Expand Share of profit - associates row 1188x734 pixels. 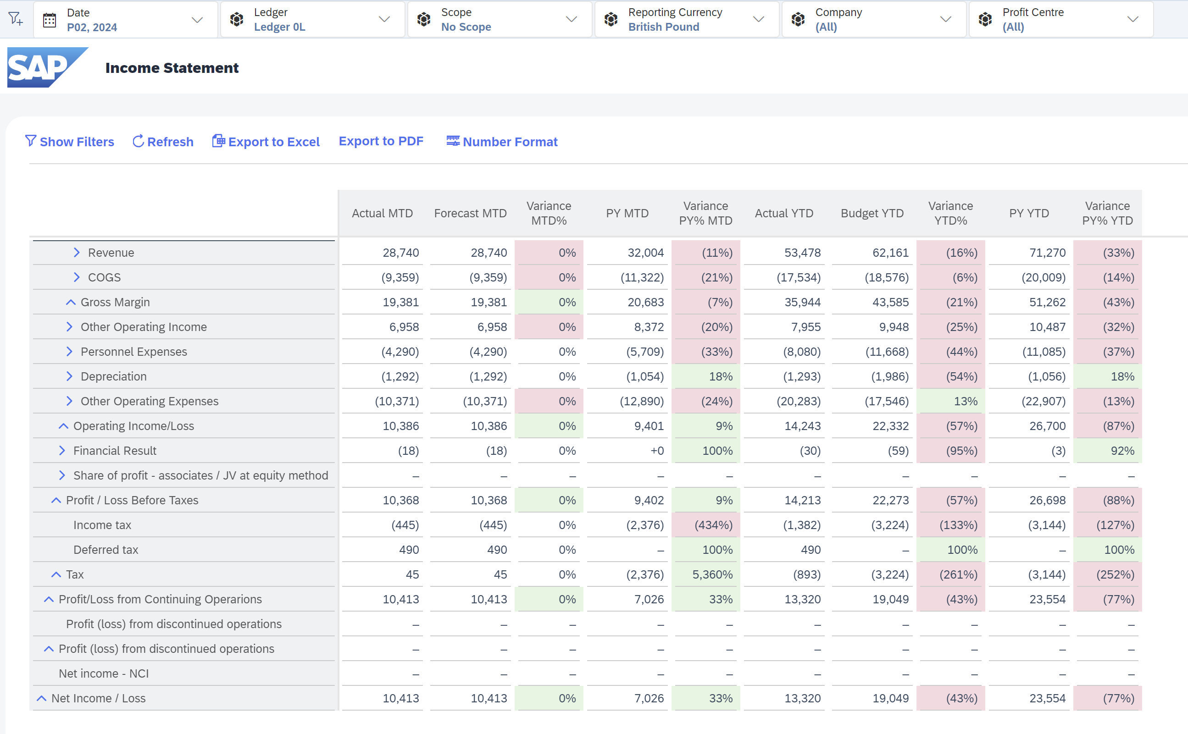61,475
